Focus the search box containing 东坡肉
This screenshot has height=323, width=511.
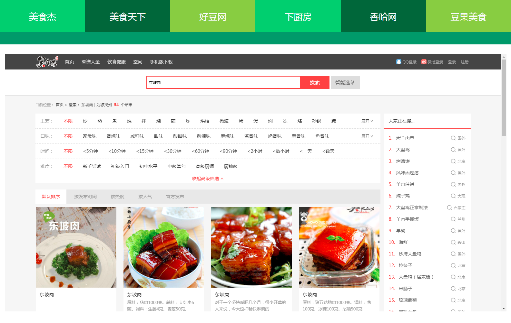(x=223, y=82)
